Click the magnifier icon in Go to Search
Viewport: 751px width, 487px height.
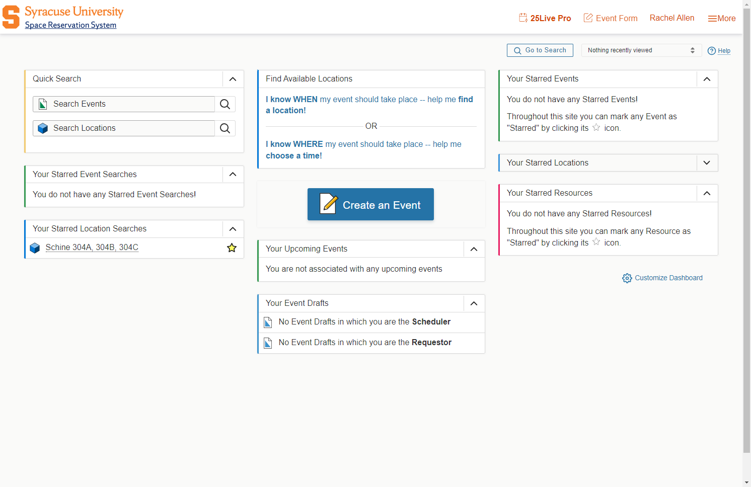tap(517, 50)
